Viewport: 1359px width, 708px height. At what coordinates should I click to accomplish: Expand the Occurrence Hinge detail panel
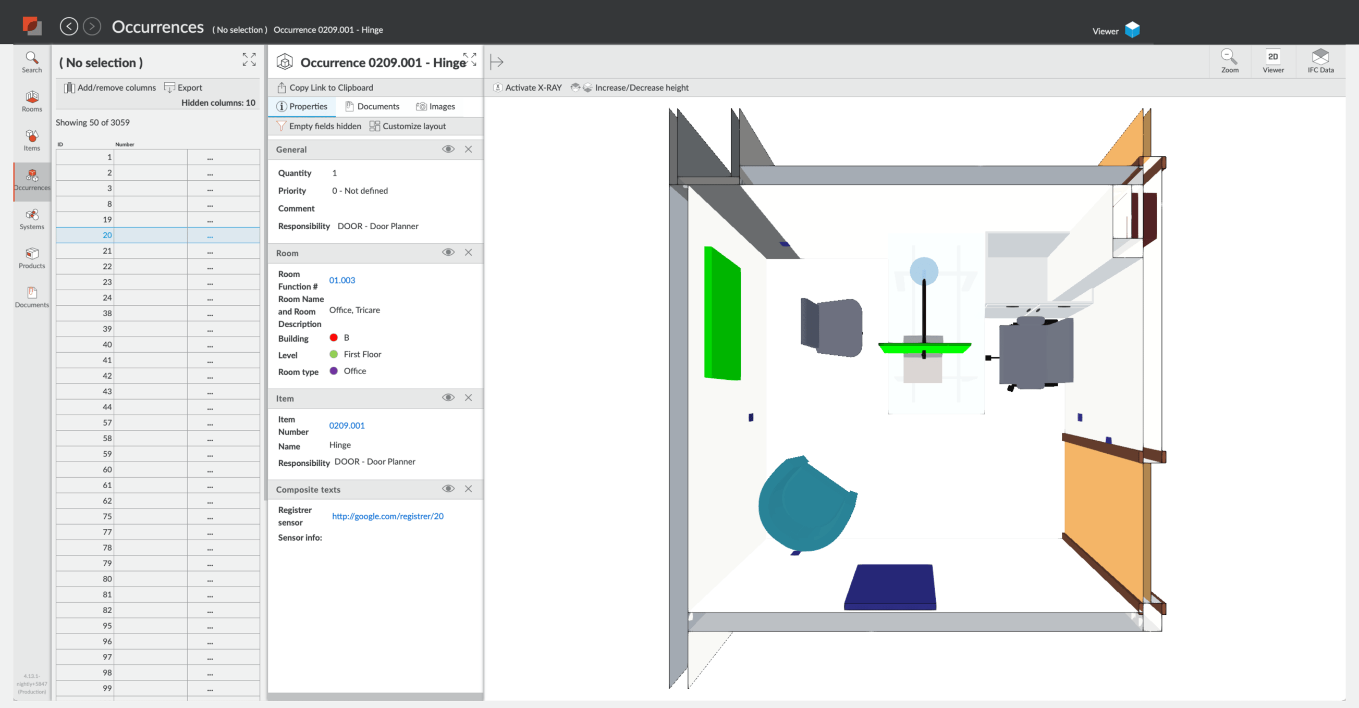click(470, 59)
